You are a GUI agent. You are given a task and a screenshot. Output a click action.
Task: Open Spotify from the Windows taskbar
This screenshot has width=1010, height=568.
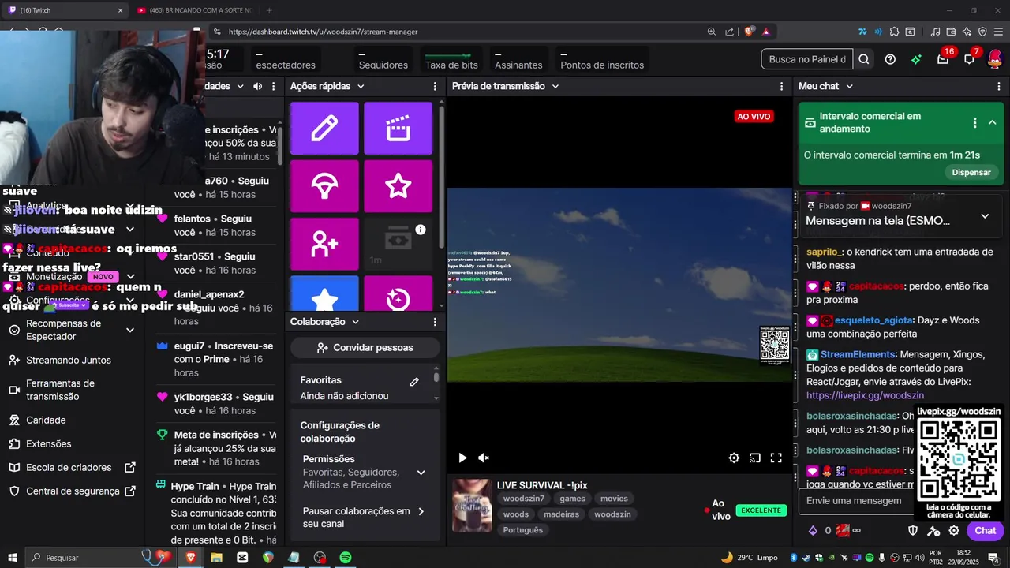tap(346, 558)
